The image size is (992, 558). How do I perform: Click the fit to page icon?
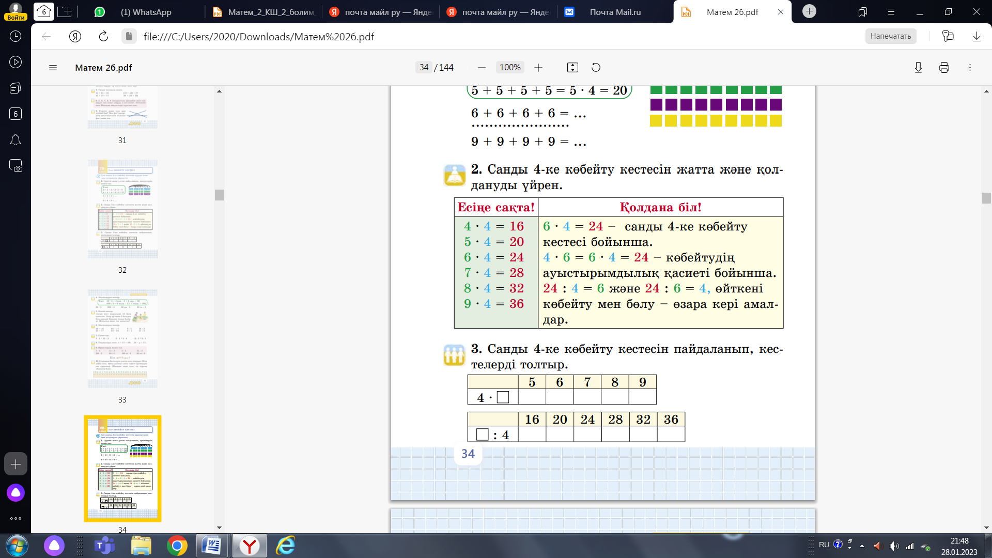point(572,68)
